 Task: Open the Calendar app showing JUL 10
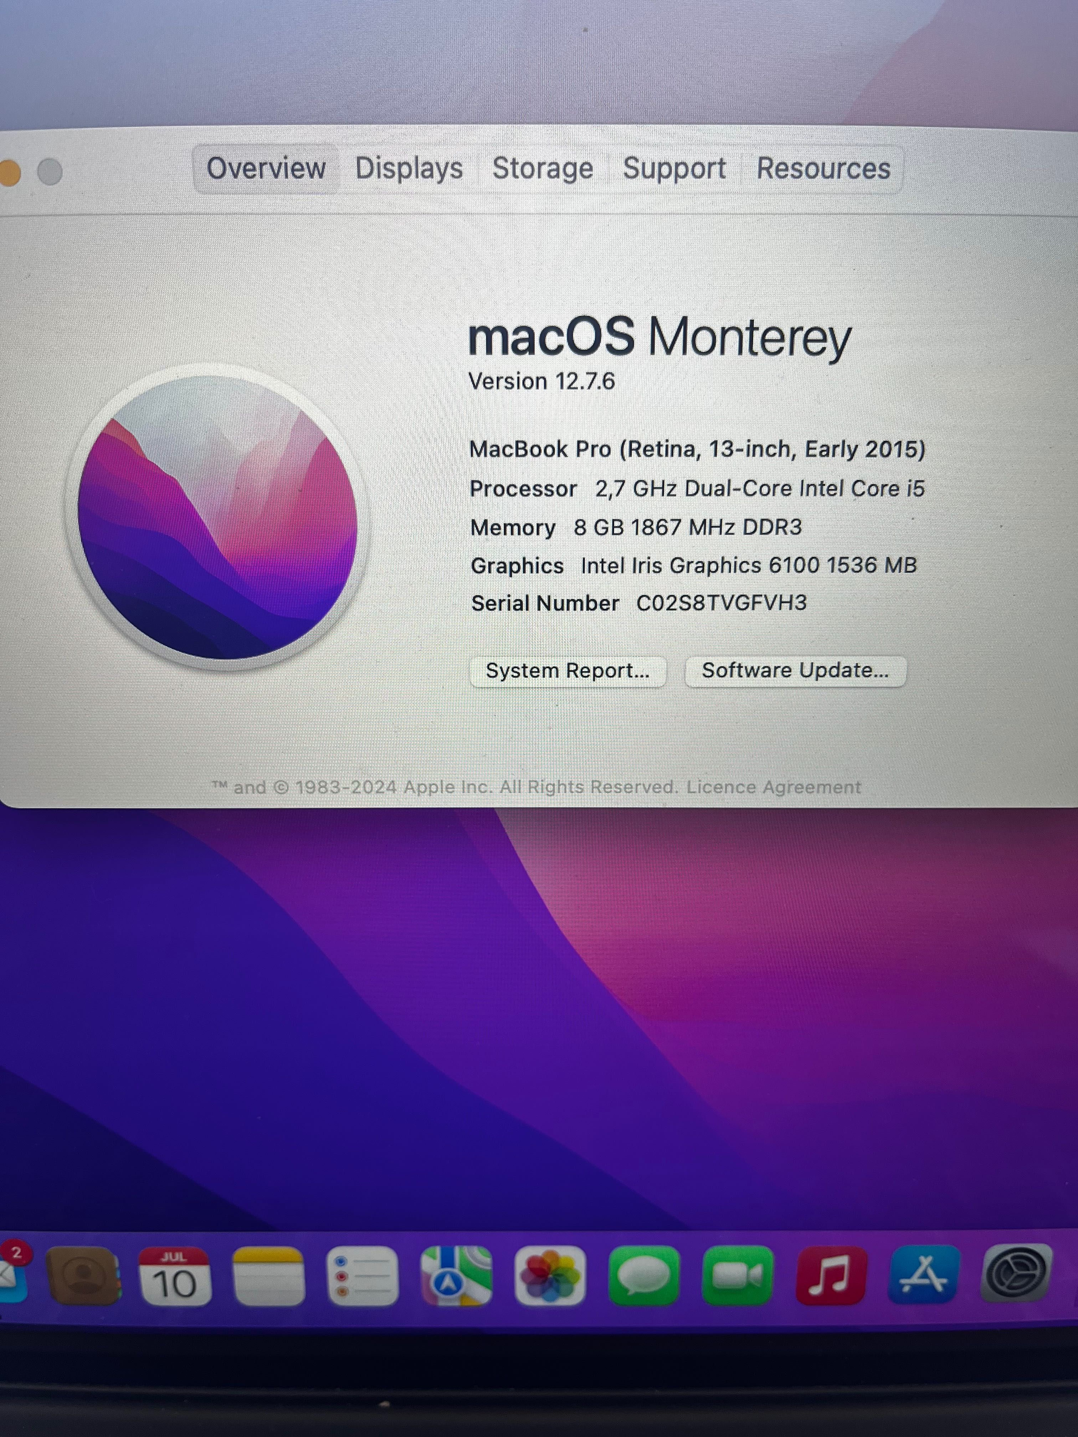point(174,1276)
